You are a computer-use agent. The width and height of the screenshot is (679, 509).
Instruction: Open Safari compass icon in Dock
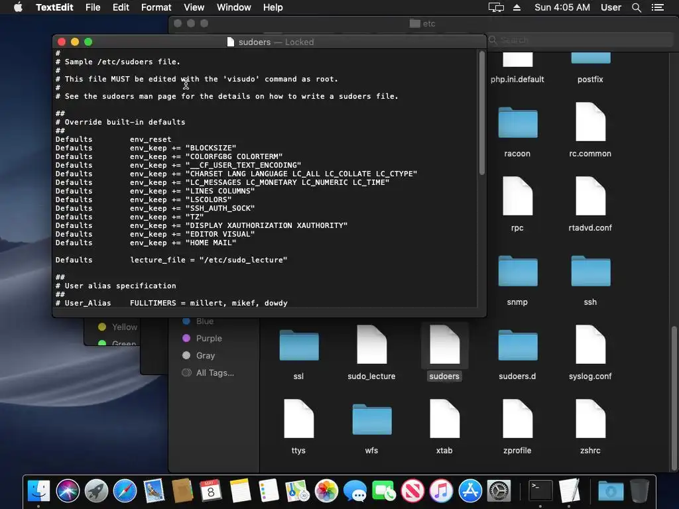125,491
